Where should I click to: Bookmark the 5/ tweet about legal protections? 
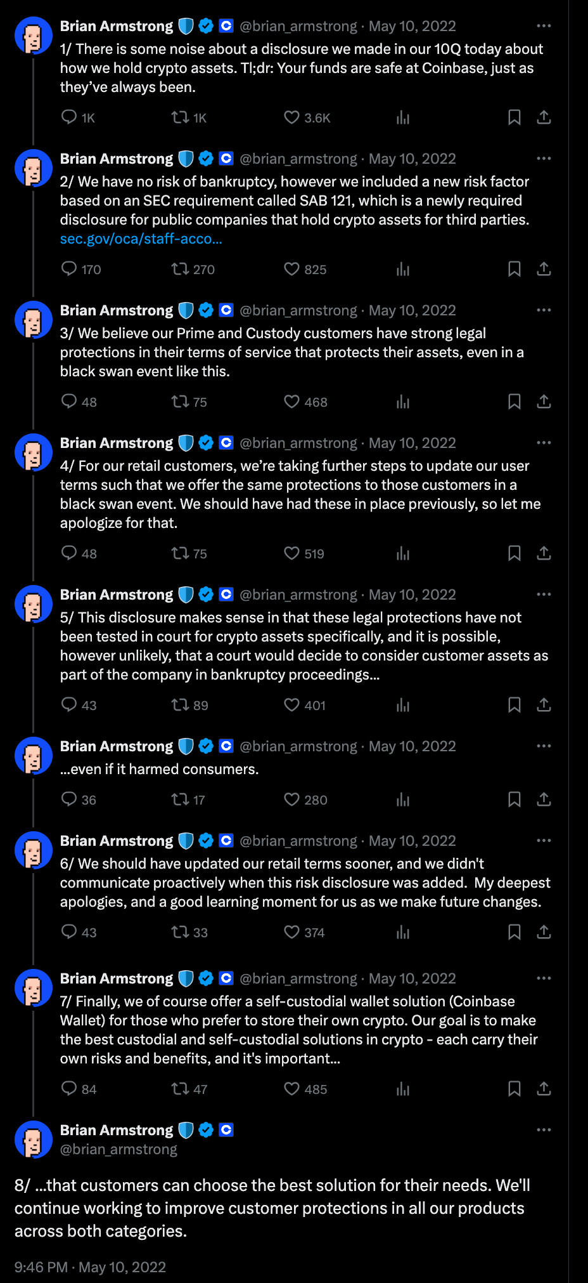[x=514, y=705]
